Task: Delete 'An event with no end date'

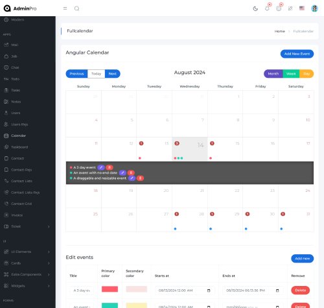Action: coord(131,172)
